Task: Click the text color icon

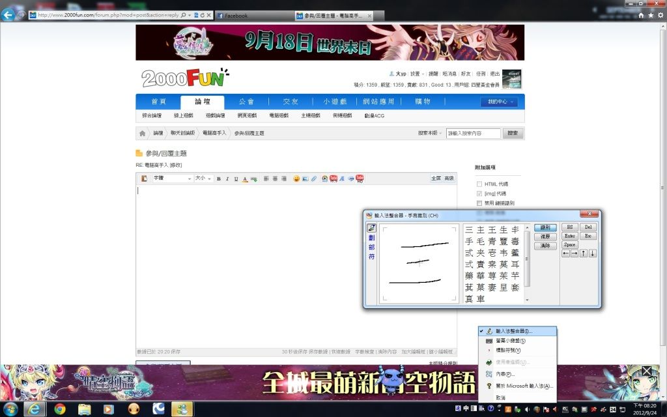Action: click(245, 179)
